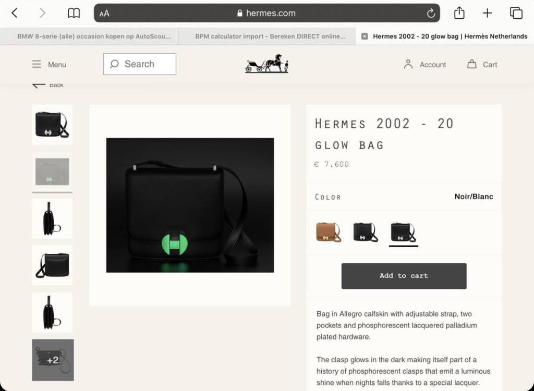The height and width of the screenshot is (391, 534).
Task: Open the hamburger Menu
Action: [49, 64]
